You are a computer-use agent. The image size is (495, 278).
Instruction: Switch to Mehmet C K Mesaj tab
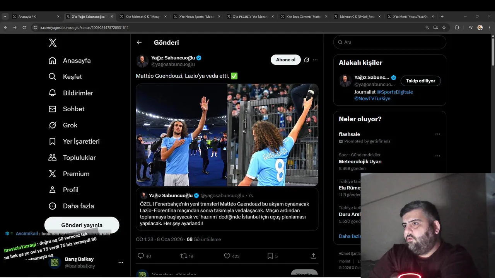coord(143,17)
